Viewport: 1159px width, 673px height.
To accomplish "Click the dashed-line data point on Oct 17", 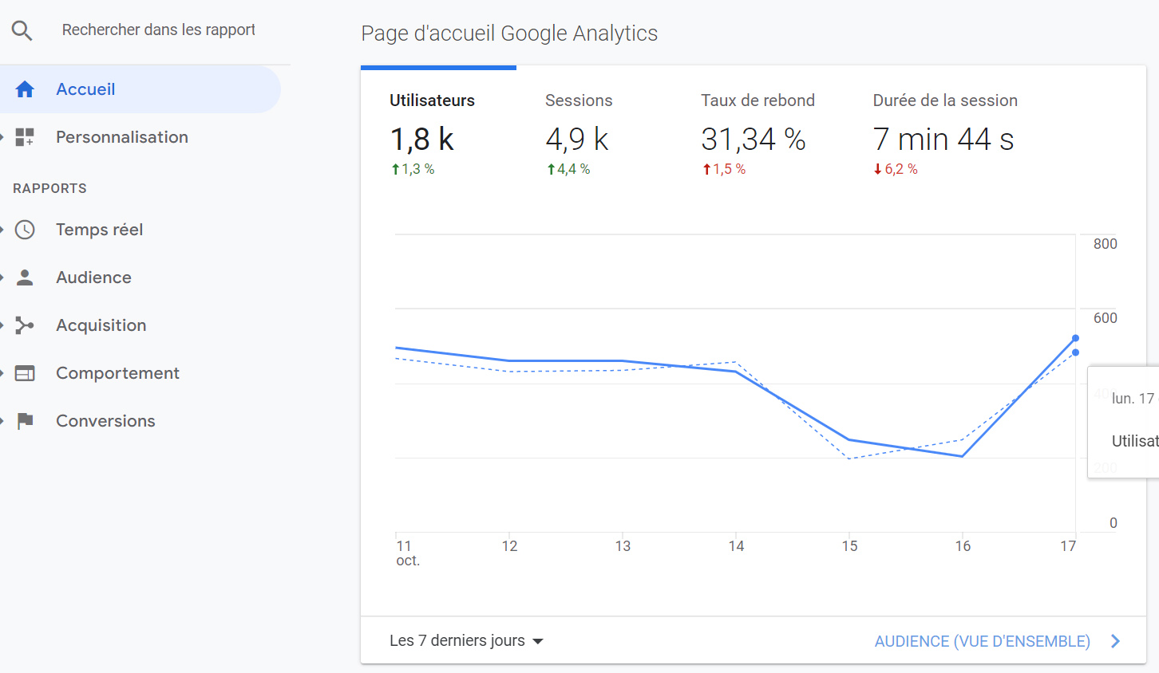I will click(x=1075, y=352).
